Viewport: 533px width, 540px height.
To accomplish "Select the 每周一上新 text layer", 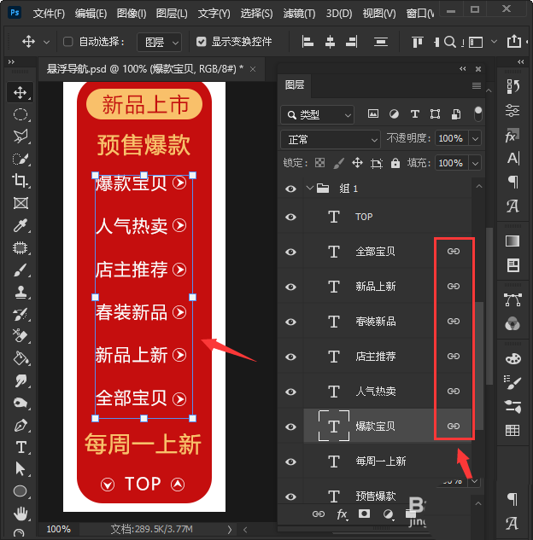I will point(381,462).
